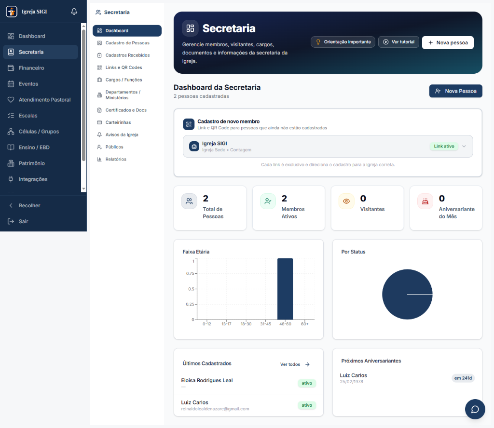The height and width of the screenshot is (428, 494).
Task: Open Públicos submenu item
Action: tap(127, 147)
